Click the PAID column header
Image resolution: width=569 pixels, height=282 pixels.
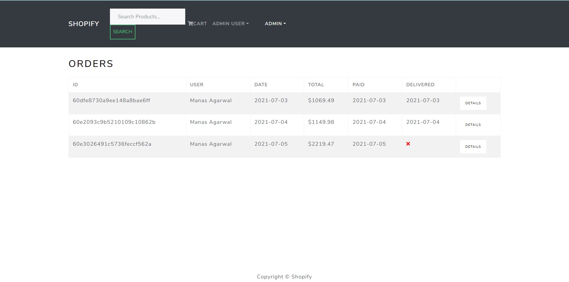(358, 85)
